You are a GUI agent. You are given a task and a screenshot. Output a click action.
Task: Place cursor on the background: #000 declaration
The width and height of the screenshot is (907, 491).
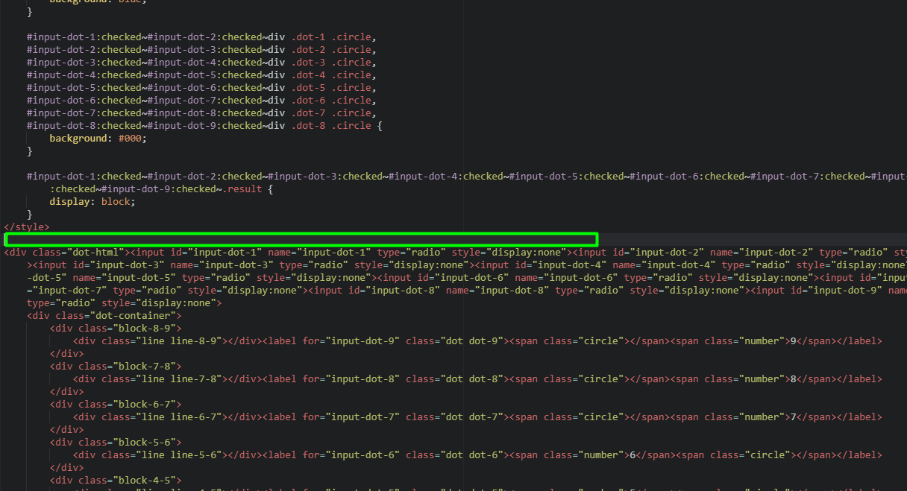pos(97,138)
